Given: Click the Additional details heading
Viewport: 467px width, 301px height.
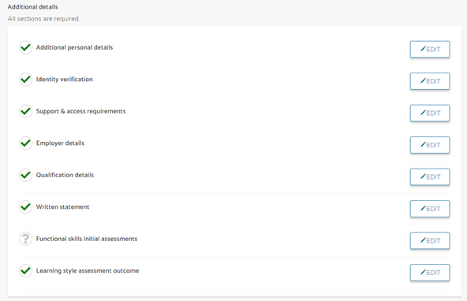Looking at the screenshot, I should coord(33,7).
